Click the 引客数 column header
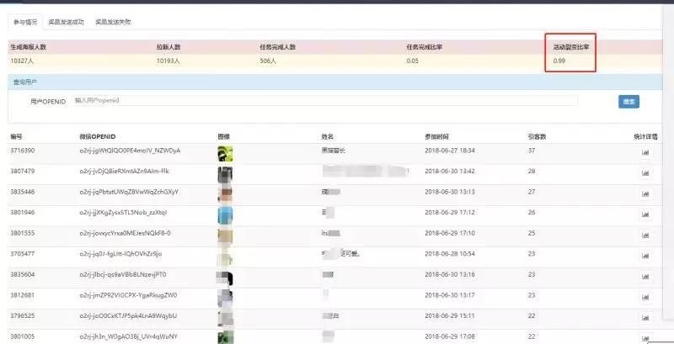 537,137
